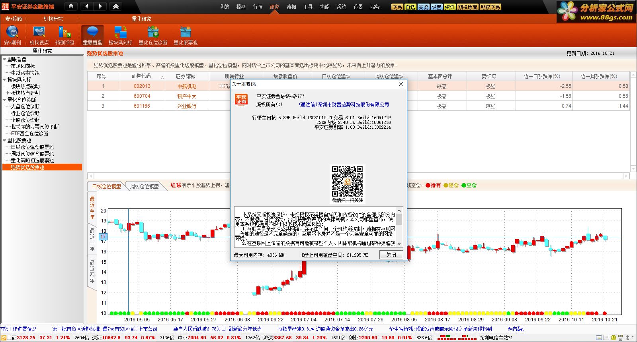637x342 pixels.
Task: Select 日线仓位建仓股票池 in the tree
Action: click(x=32, y=147)
